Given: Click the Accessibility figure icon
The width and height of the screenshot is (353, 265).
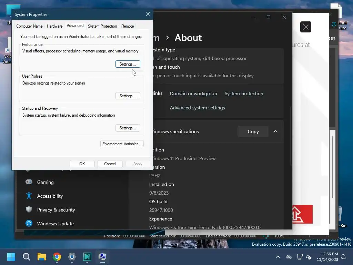Looking at the screenshot, I should coord(29,196).
